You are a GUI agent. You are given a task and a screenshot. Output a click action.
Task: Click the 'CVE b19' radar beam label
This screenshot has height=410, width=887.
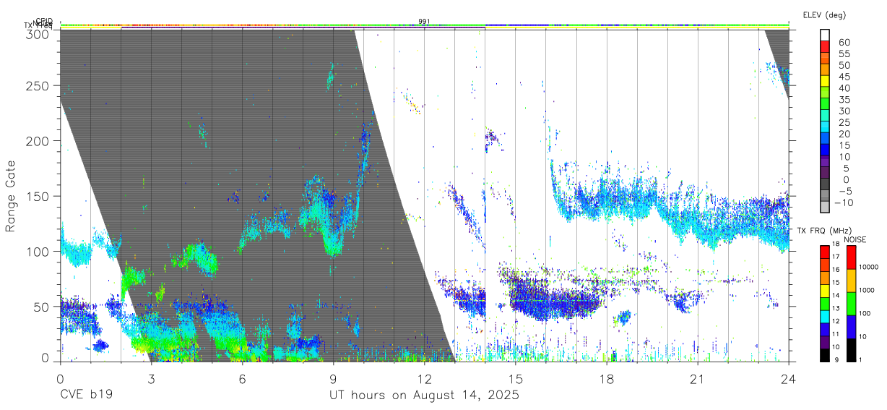[86, 396]
